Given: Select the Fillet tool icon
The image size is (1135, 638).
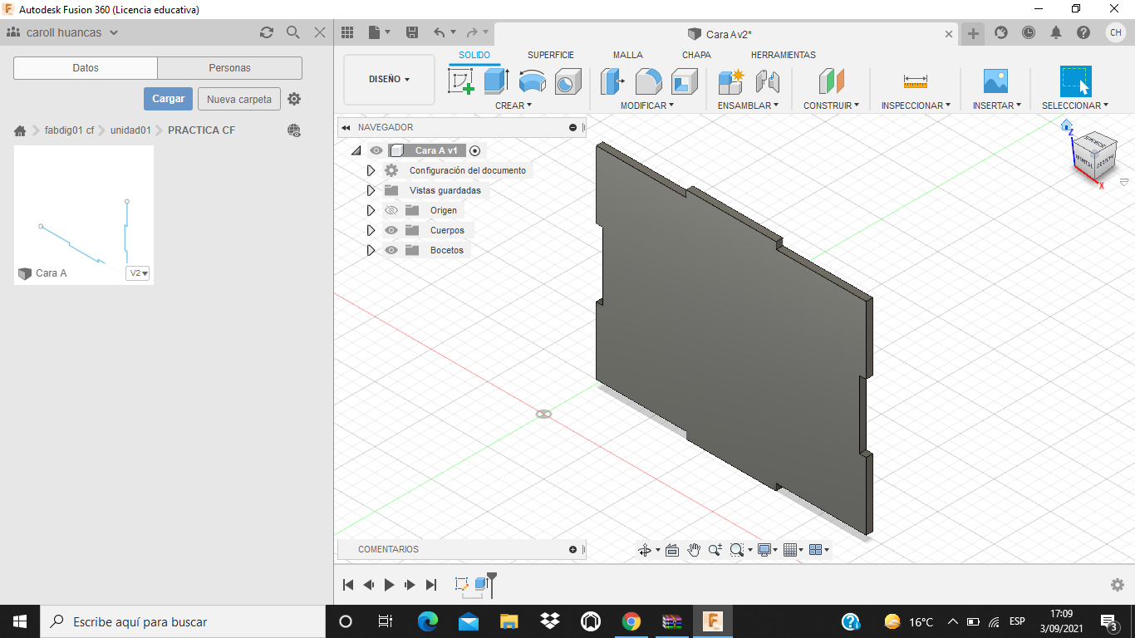Looking at the screenshot, I should pyautogui.click(x=648, y=81).
